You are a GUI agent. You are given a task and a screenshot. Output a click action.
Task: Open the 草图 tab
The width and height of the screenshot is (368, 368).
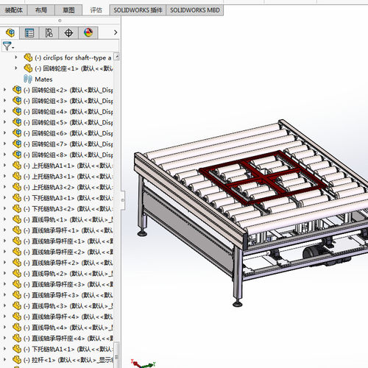point(68,10)
